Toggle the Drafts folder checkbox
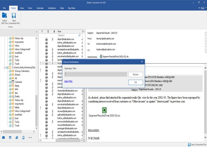207x147 pixels. [10, 97]
